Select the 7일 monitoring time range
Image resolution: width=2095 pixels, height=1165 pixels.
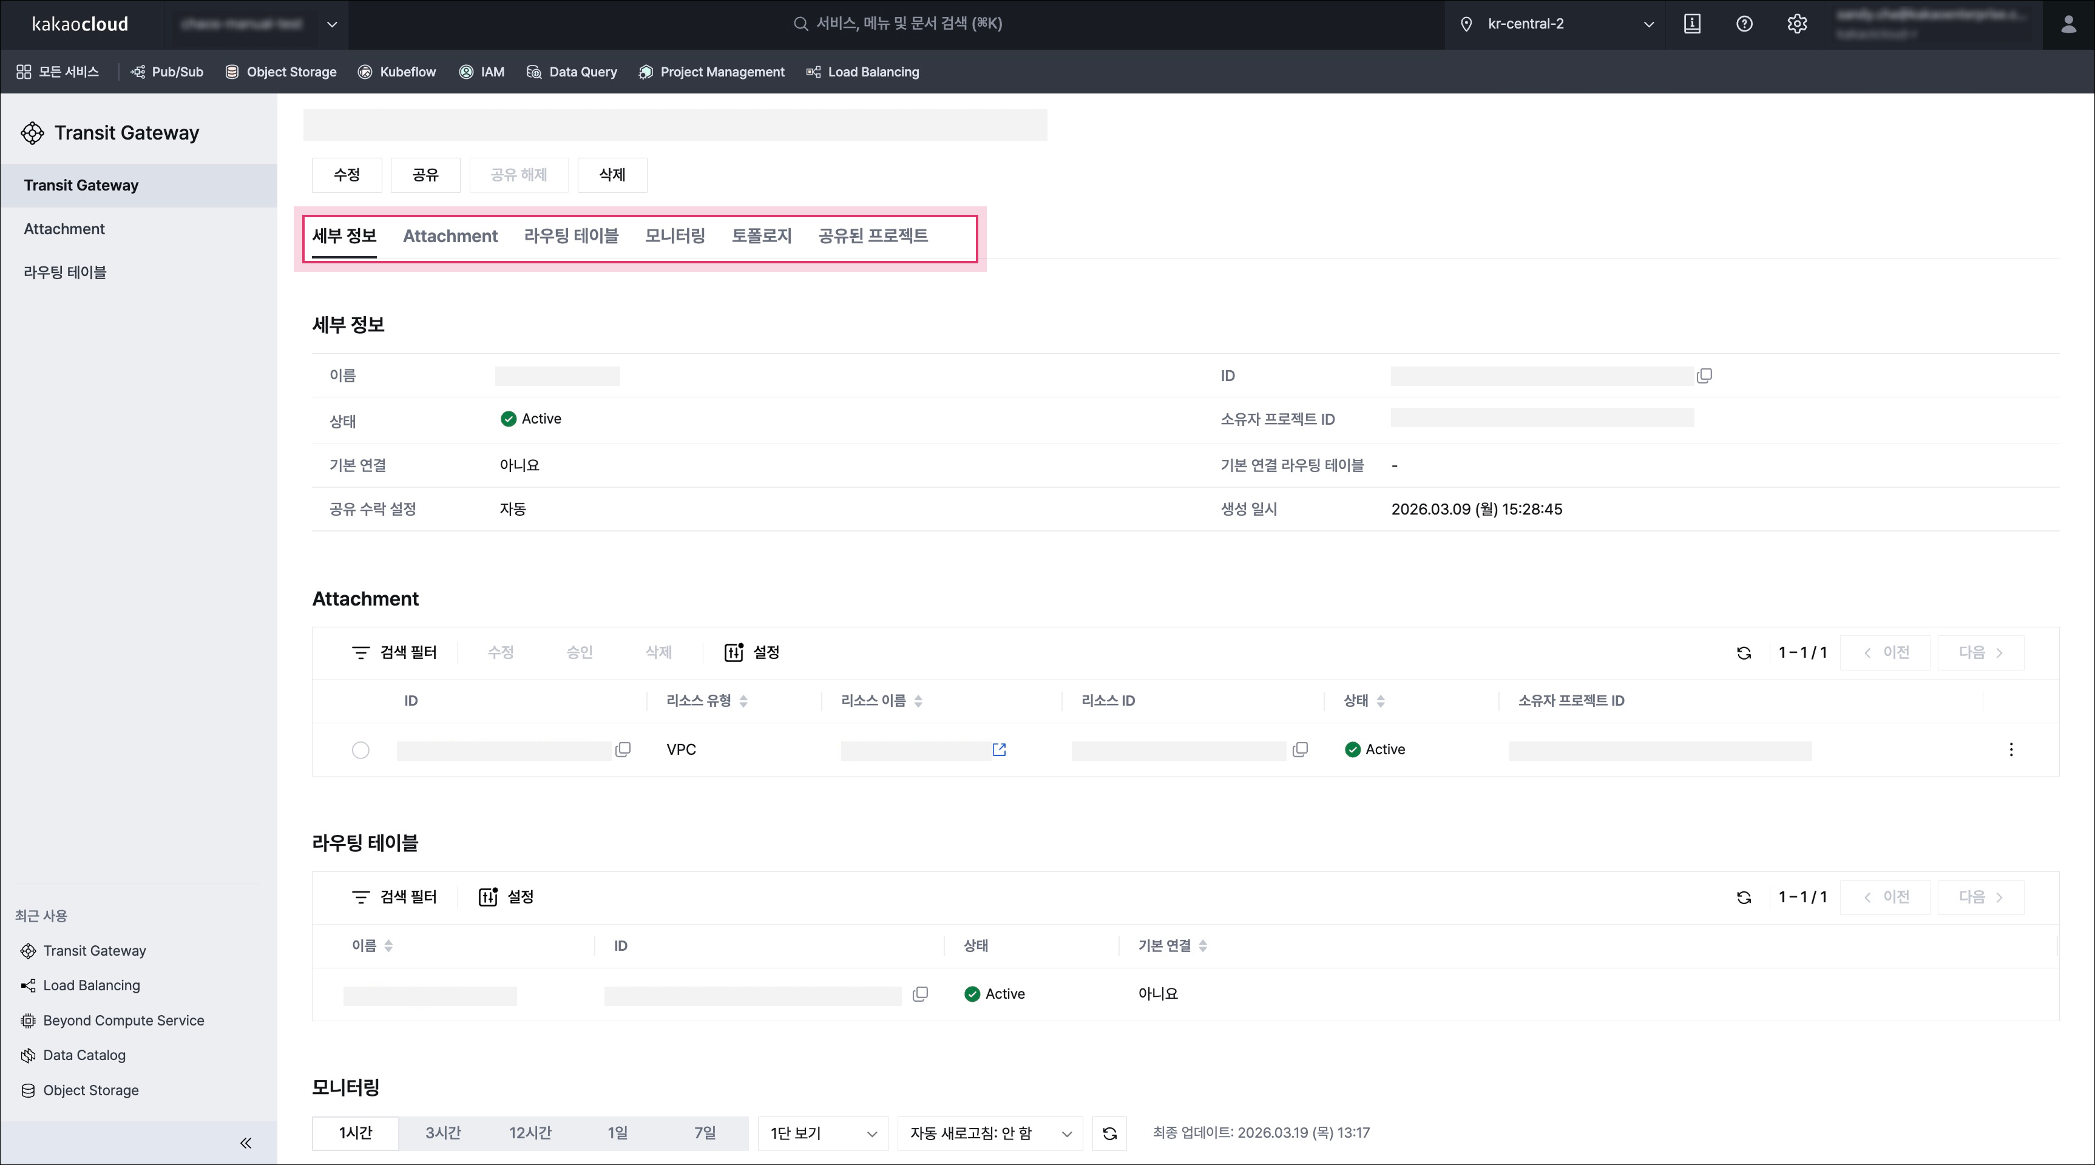[x=704, y=1133]
